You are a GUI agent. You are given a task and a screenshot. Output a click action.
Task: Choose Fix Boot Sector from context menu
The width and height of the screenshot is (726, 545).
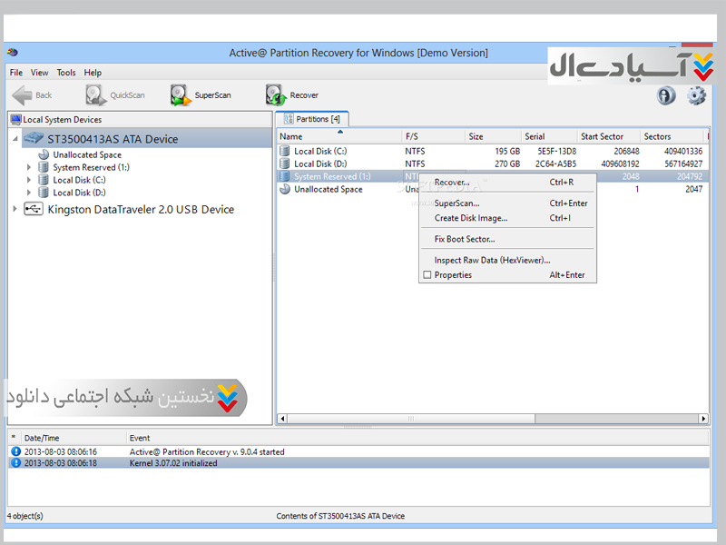[x=465, y=239]
